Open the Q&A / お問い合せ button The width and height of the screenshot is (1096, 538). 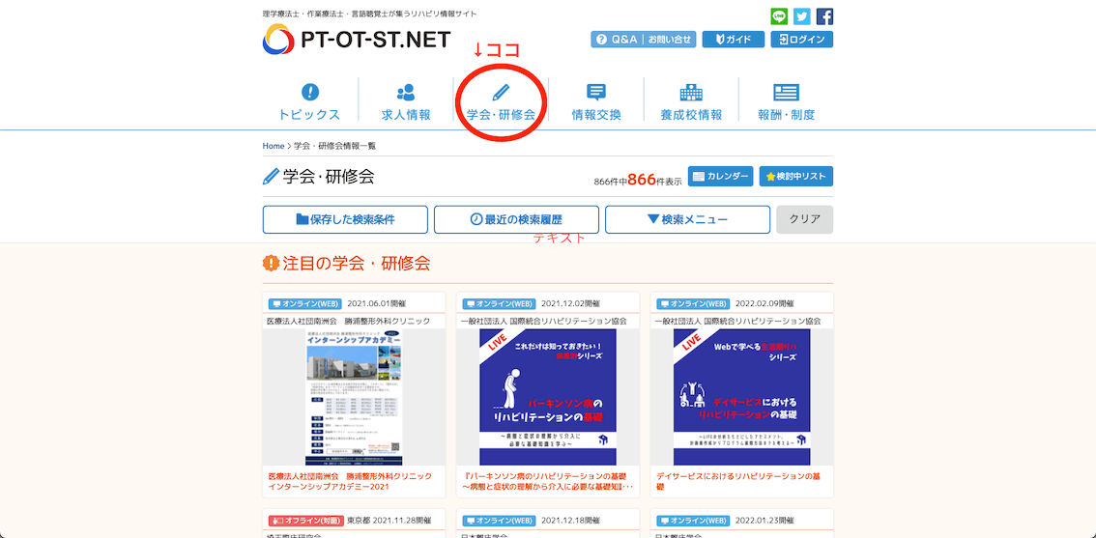643,40
